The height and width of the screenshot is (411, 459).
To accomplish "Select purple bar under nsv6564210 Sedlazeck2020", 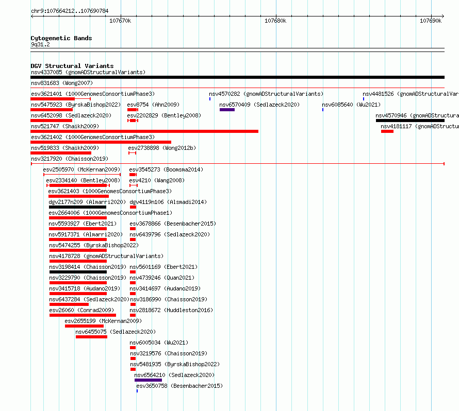I will pyautogui.click(x=148, y=380).
